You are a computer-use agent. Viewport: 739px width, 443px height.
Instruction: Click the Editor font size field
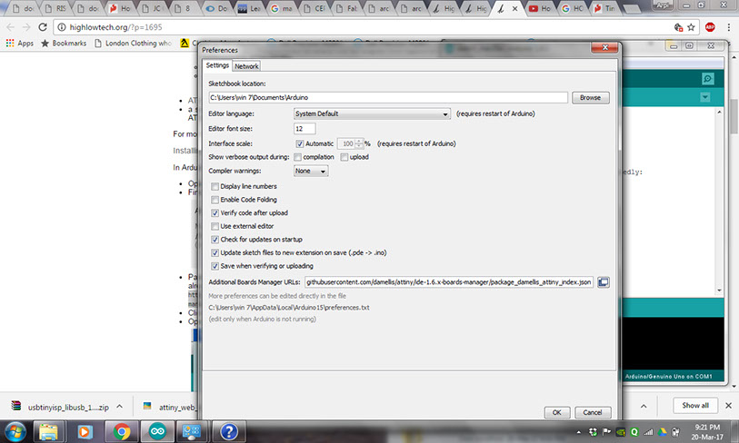tap(305, 129)
